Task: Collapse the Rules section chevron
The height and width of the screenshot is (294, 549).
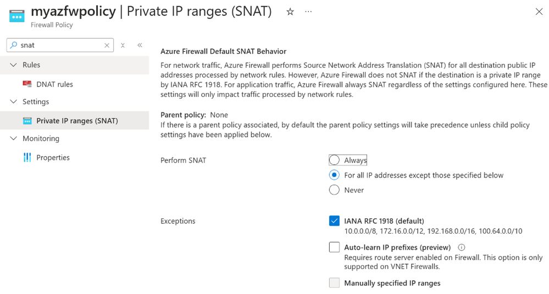Action: pos(13,65)
